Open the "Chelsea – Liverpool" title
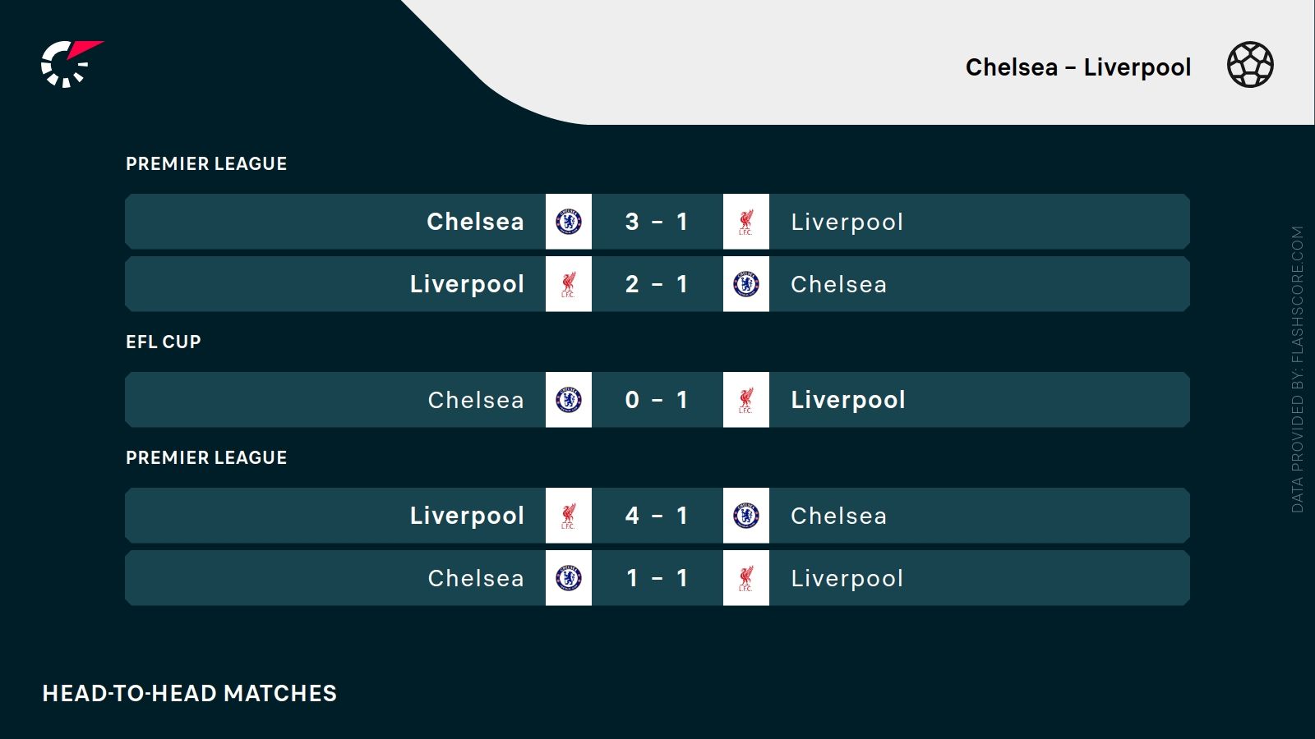 click(1077, 67)
